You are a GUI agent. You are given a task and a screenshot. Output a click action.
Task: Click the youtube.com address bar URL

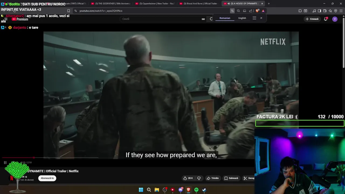pyautogui.click(x=101, y=11)
